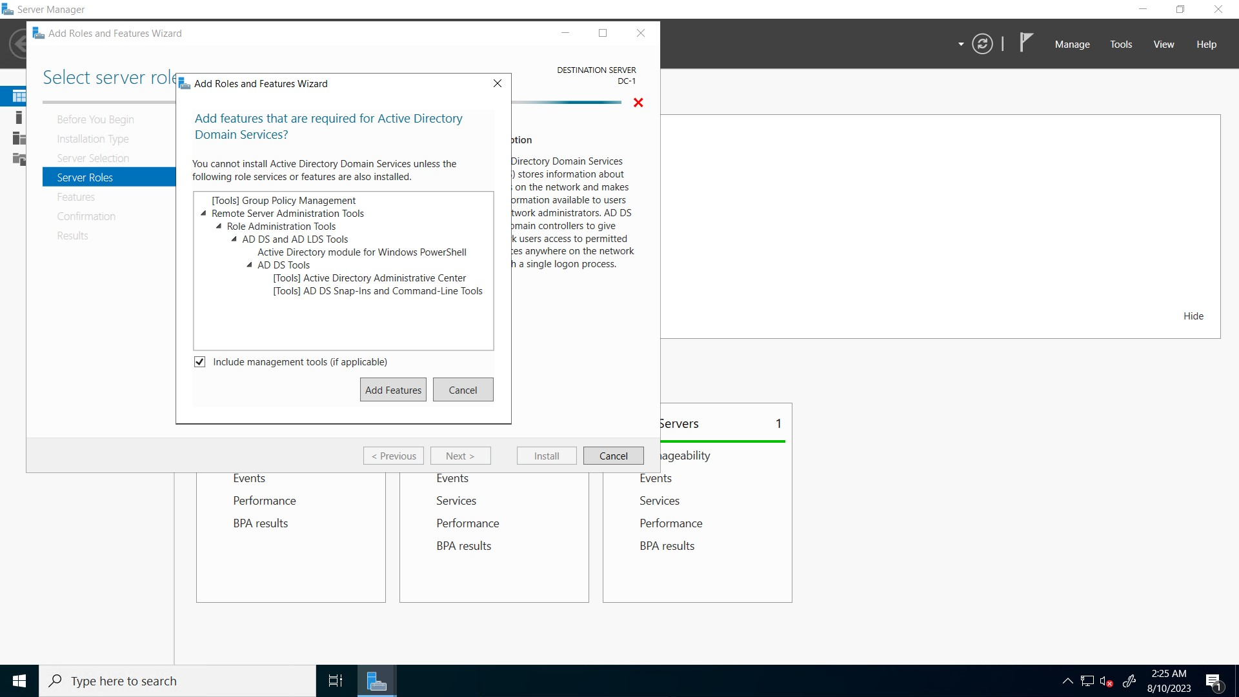
Task: Open the Tools menu
Action: (x=1121, y=45)
